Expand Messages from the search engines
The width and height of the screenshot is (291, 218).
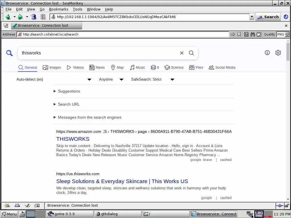tap(88, 117)
